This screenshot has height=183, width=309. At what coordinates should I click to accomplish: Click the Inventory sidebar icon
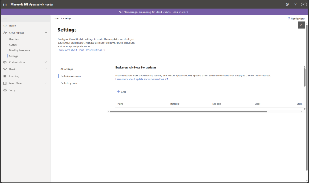coord(5,76)
